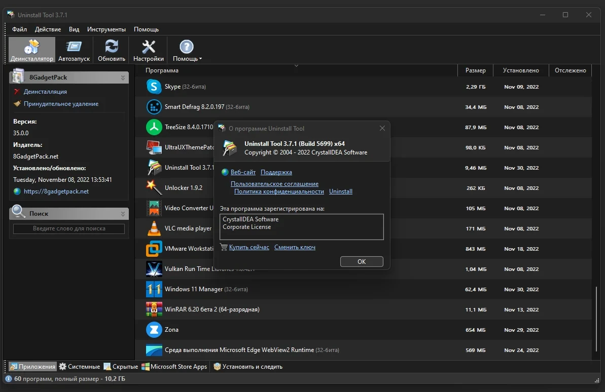This screenshot has height=392, width=605.
Task: Open the https://8gadgetpack.net link
Action: (56, 191)
